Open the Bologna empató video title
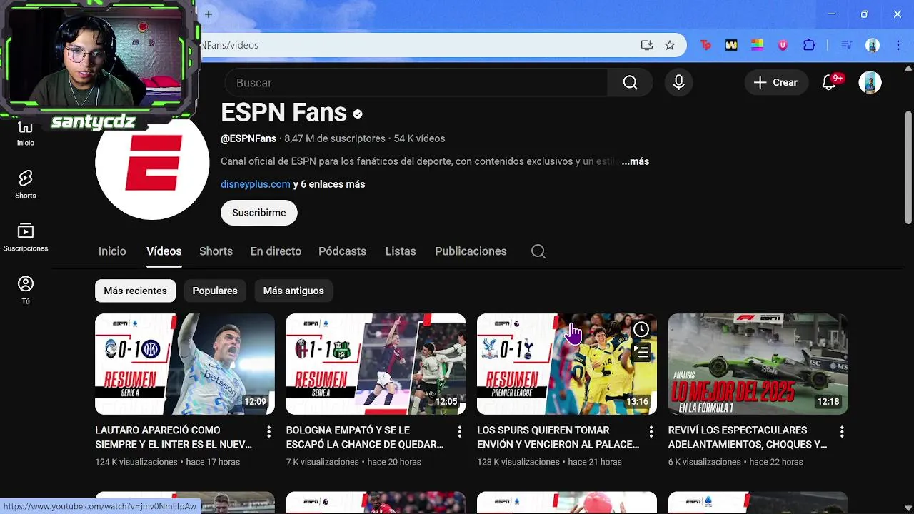 pos(365,437)
